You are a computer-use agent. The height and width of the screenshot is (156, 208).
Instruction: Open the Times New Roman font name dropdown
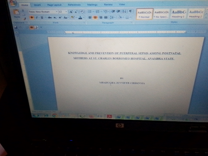(57, 12)
